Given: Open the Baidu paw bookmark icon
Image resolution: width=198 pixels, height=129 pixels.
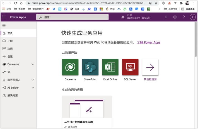Looking at the screenshot, I should click(x=89, y=9).
